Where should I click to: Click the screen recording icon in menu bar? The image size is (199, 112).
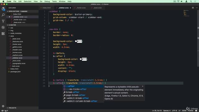point(175,1)
